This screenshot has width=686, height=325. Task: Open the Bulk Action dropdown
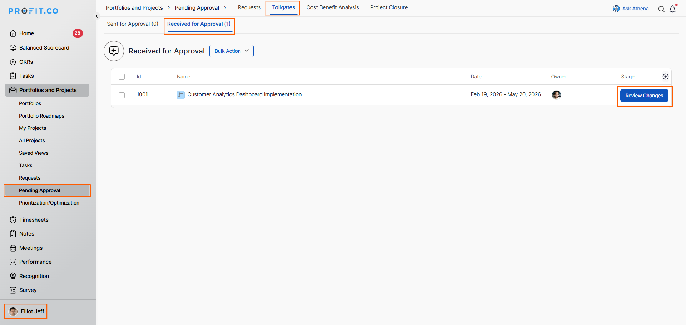point(231,51)
